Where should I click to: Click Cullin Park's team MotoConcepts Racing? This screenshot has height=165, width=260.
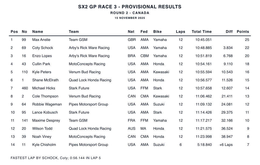(87, 64)
